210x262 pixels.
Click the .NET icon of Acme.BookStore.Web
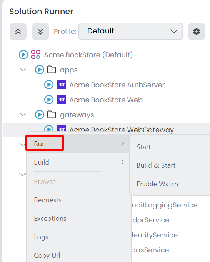61,100
